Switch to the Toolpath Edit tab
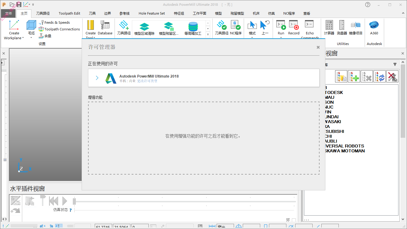Screen dimensions: 407x229 pos(69,13)
